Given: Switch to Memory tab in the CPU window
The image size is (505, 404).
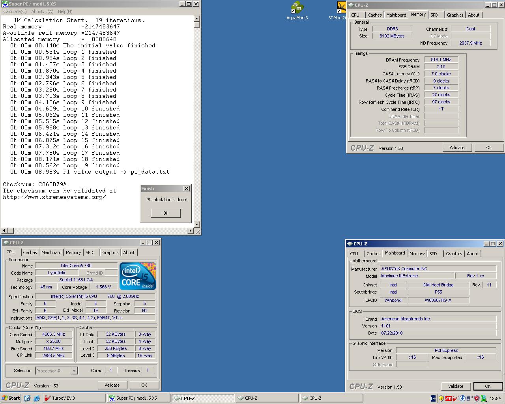Looking at the screenshot, I should [x=73, y=252].
